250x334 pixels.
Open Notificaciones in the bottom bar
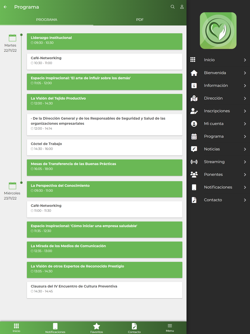coord(55,328)
